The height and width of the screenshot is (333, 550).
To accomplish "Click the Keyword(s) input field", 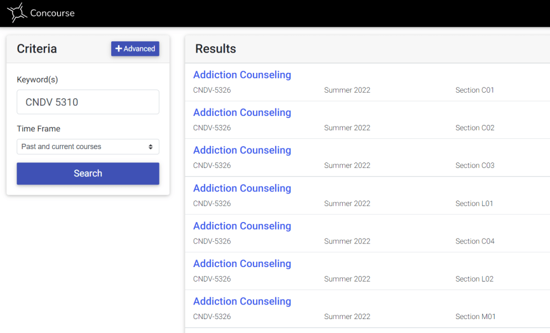I will tap(88, 102).
